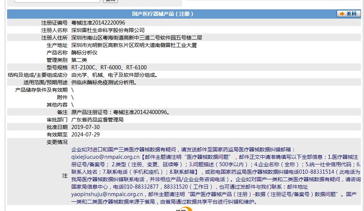Select the 注册证编号 label
This screenshot has height=211, width=364.
coord(55,23)
